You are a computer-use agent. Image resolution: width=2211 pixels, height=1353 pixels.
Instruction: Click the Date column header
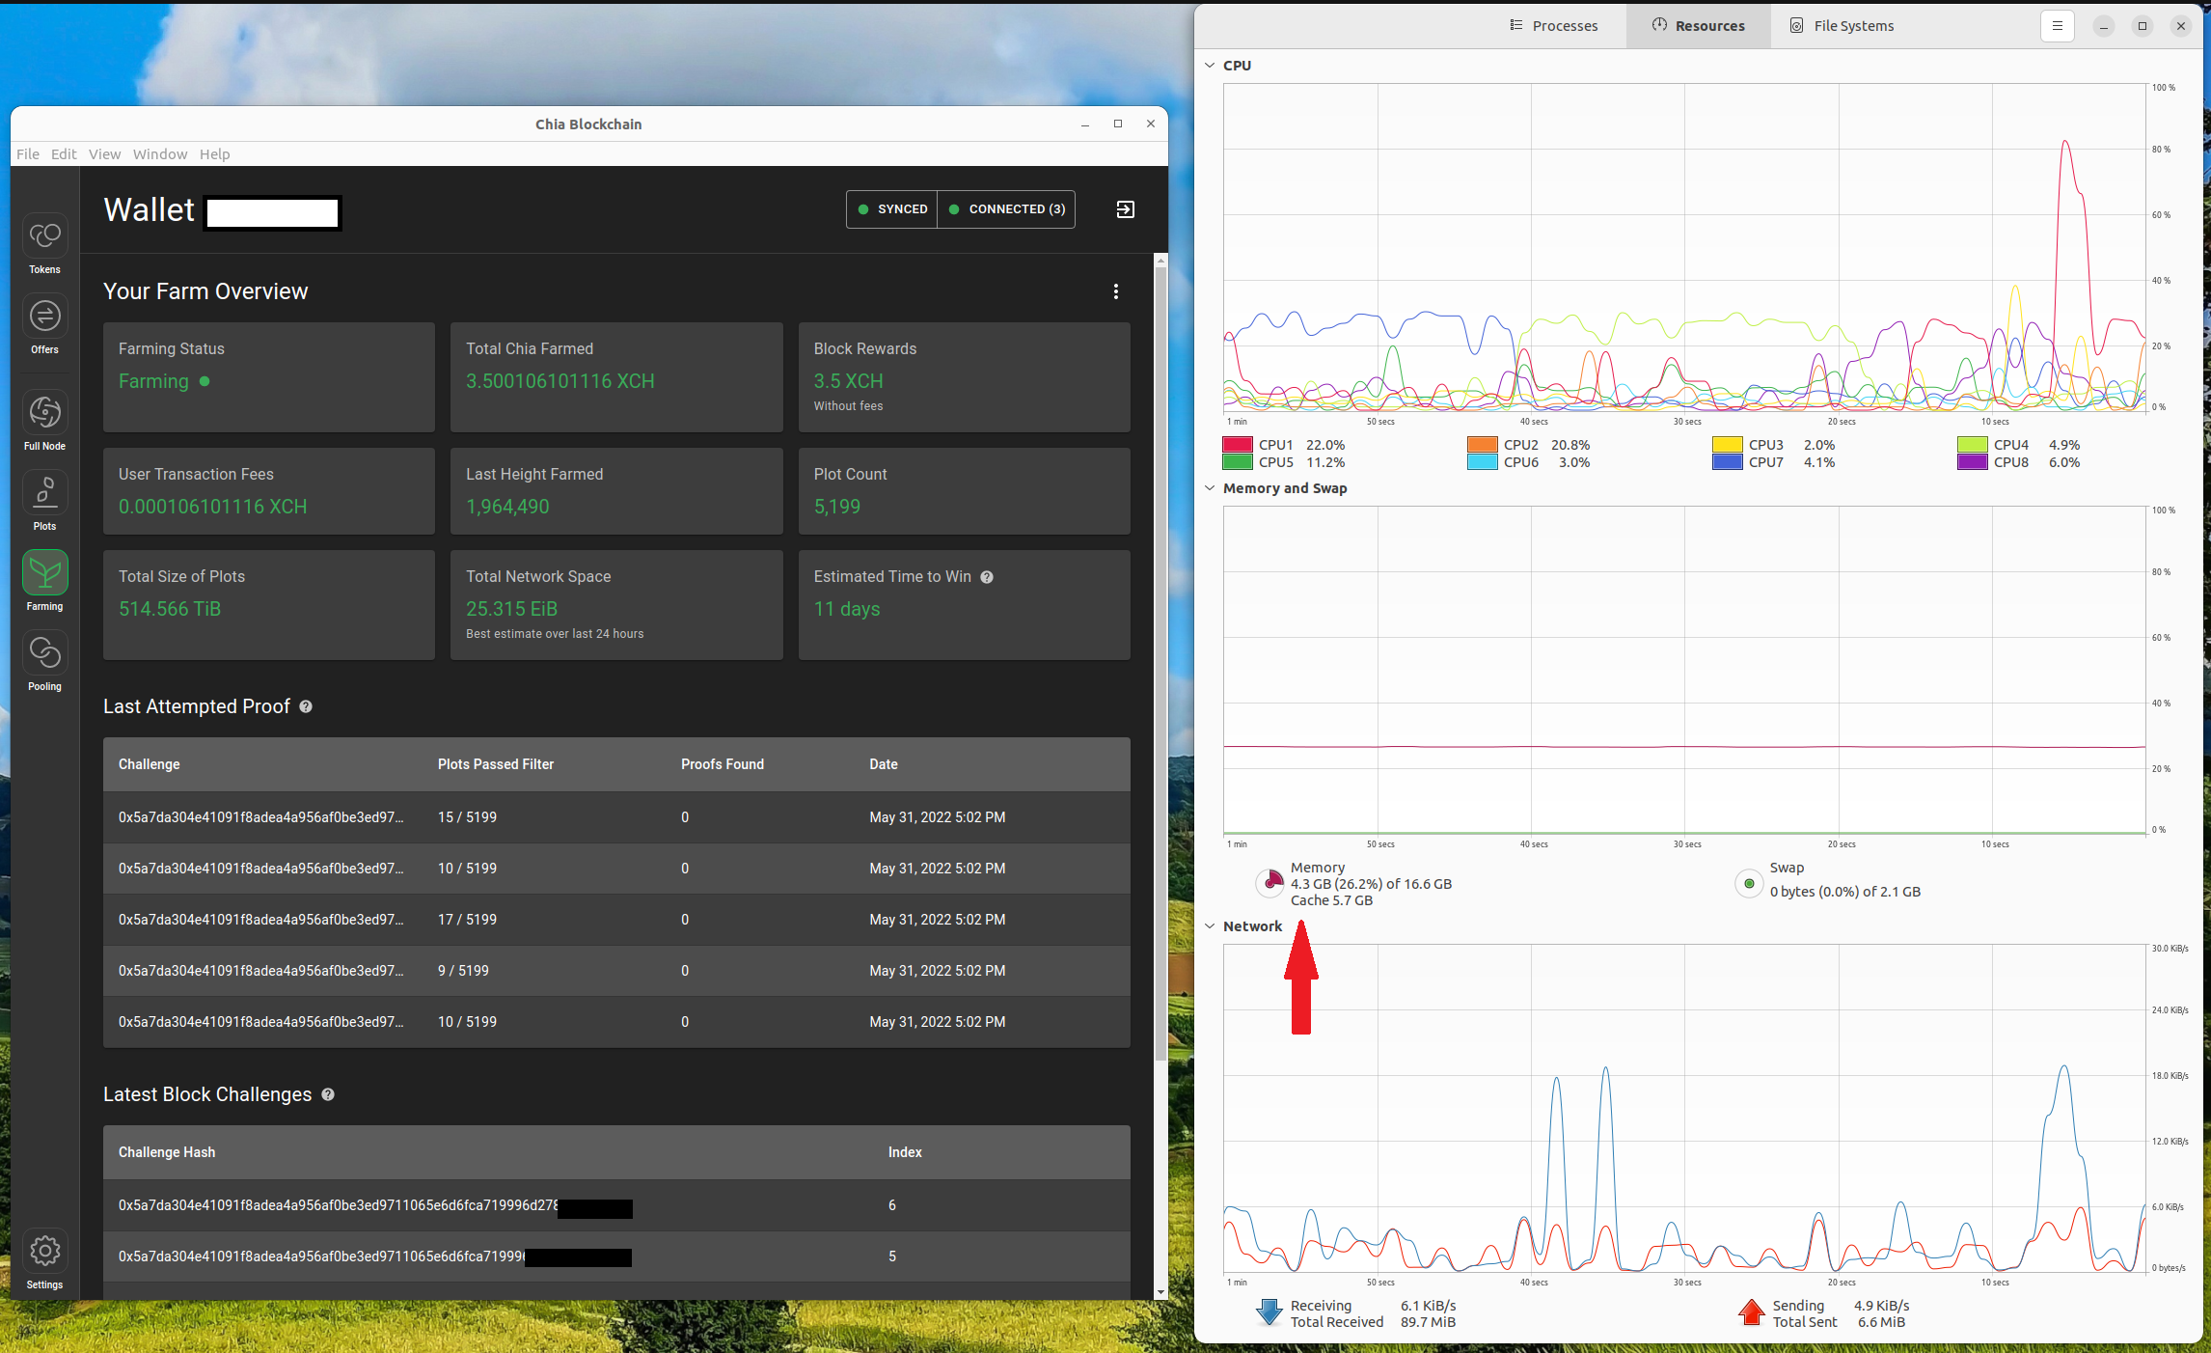tap(884, 764)
